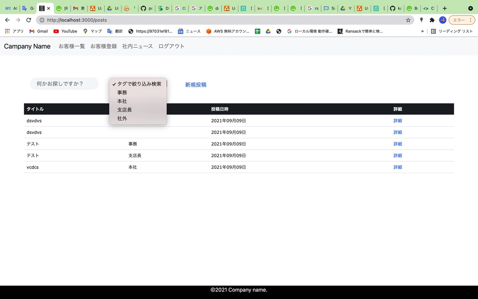478x299 pixels.
Task: Switch to the Gmail tab
Action: pos(79,8)
